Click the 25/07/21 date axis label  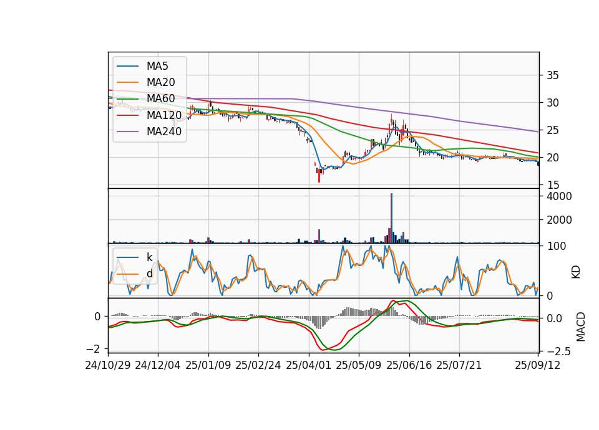tap(459, 365)
